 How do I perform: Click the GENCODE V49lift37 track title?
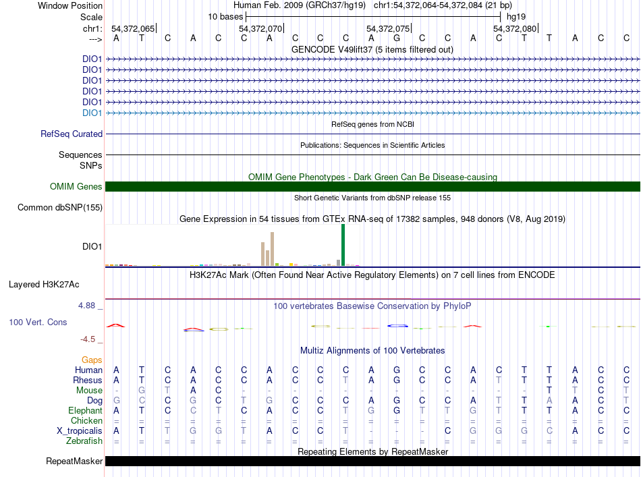(x=372, y=49)
